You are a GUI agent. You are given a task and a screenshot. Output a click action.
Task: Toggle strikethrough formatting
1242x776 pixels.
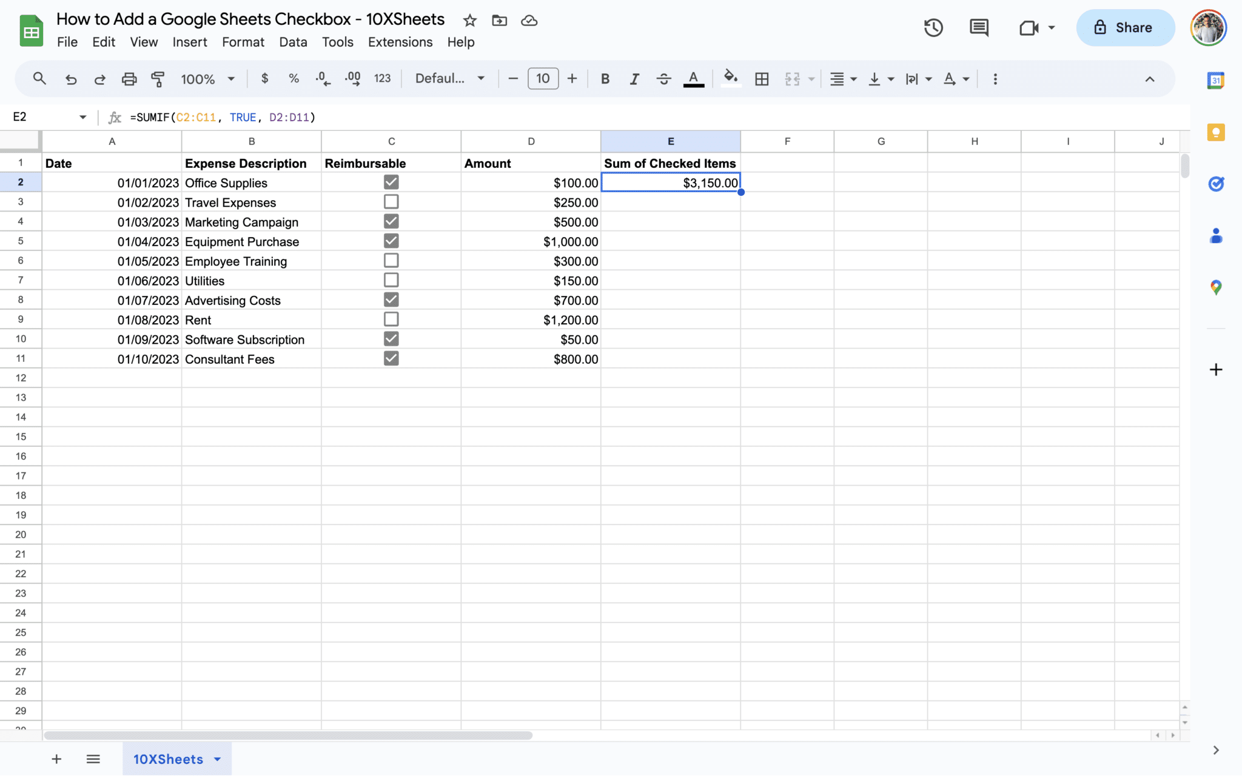[x=664, y=79]
